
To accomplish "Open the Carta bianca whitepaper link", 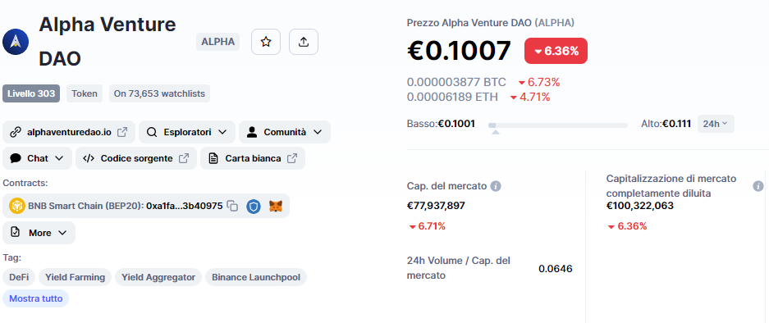I will pos(253,158).
